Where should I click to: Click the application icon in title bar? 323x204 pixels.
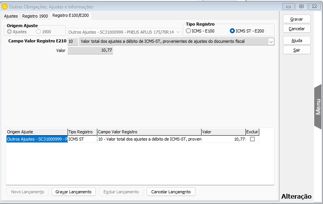pyautogui.click(x=5, y=6)
